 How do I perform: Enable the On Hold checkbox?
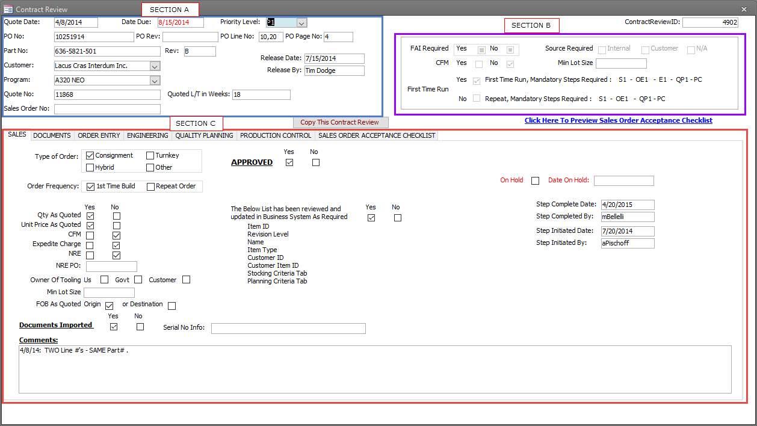[x=536, y=181]
